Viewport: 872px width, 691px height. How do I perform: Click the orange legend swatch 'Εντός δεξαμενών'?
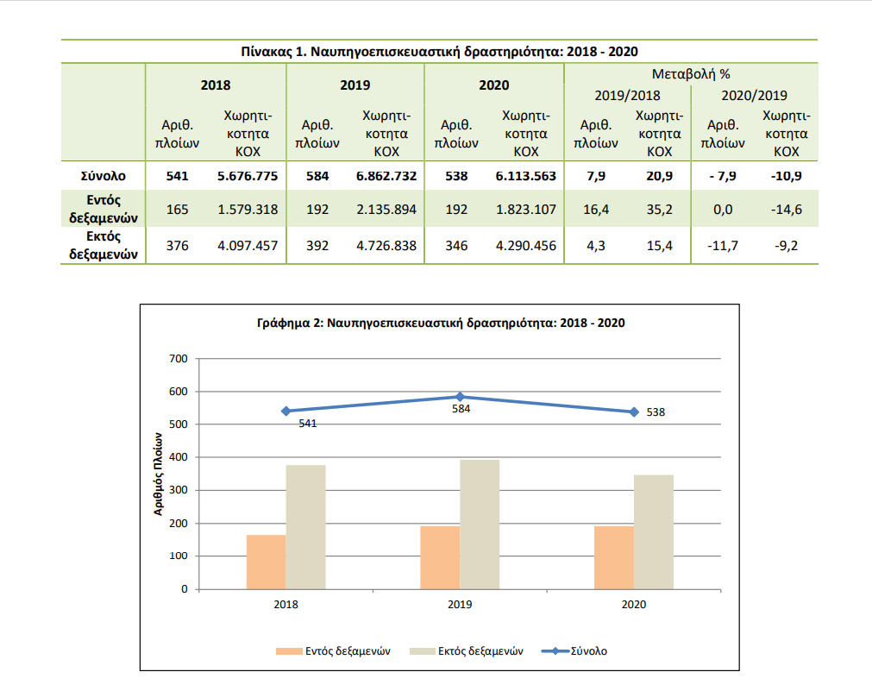coord(289,651)
